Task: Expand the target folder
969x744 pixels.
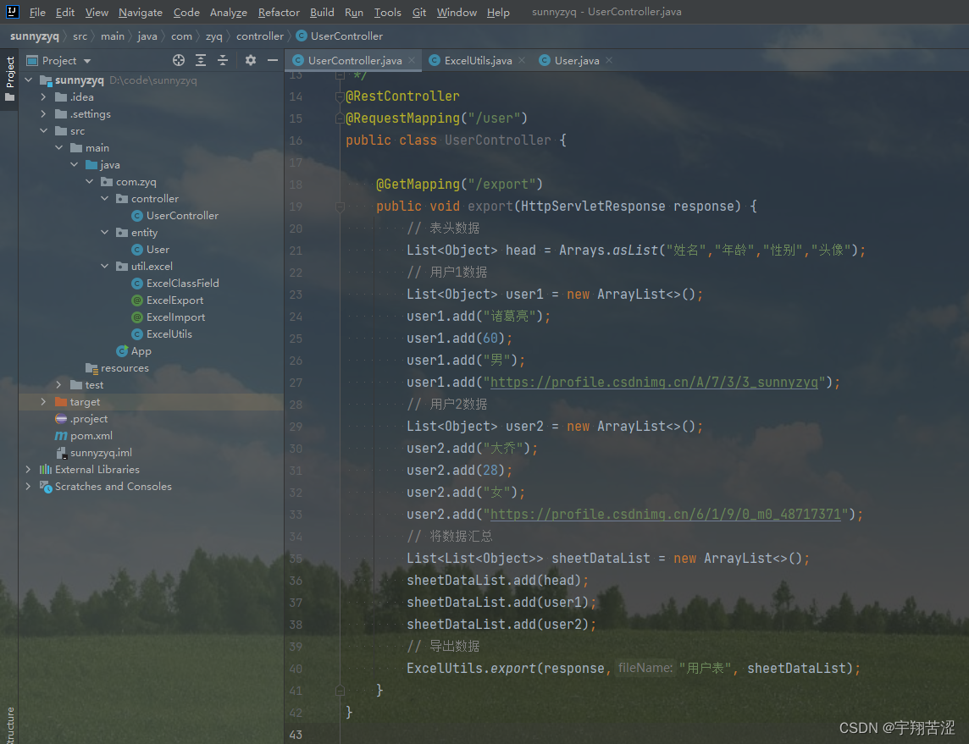Action: click(43, 402)
